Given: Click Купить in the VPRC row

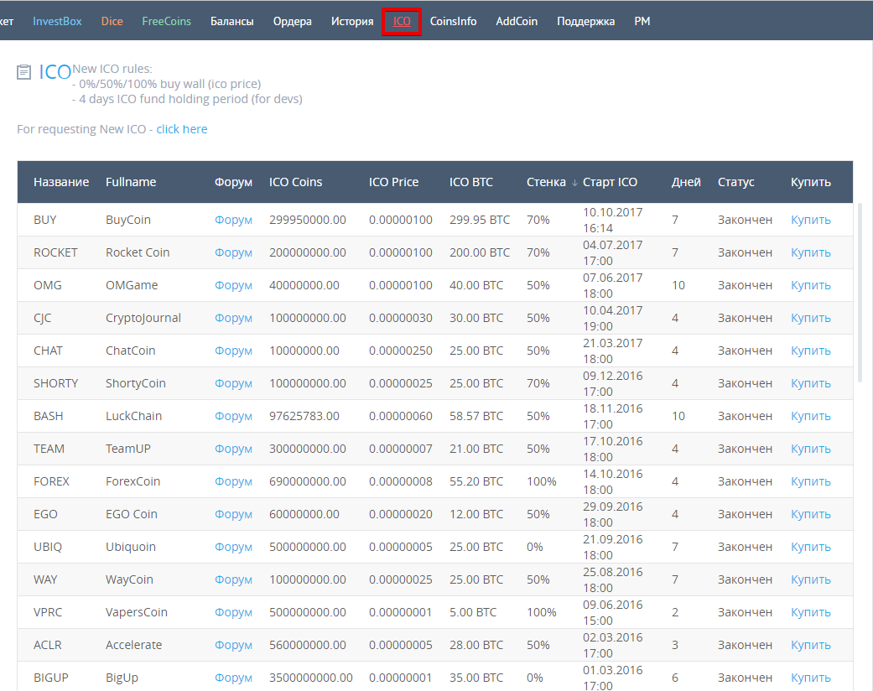Looking at the screenshot, I should (811, 612).
